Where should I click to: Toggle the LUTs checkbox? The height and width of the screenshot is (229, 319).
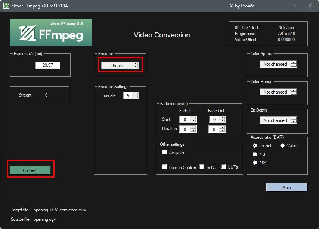(x=223, y=167)
